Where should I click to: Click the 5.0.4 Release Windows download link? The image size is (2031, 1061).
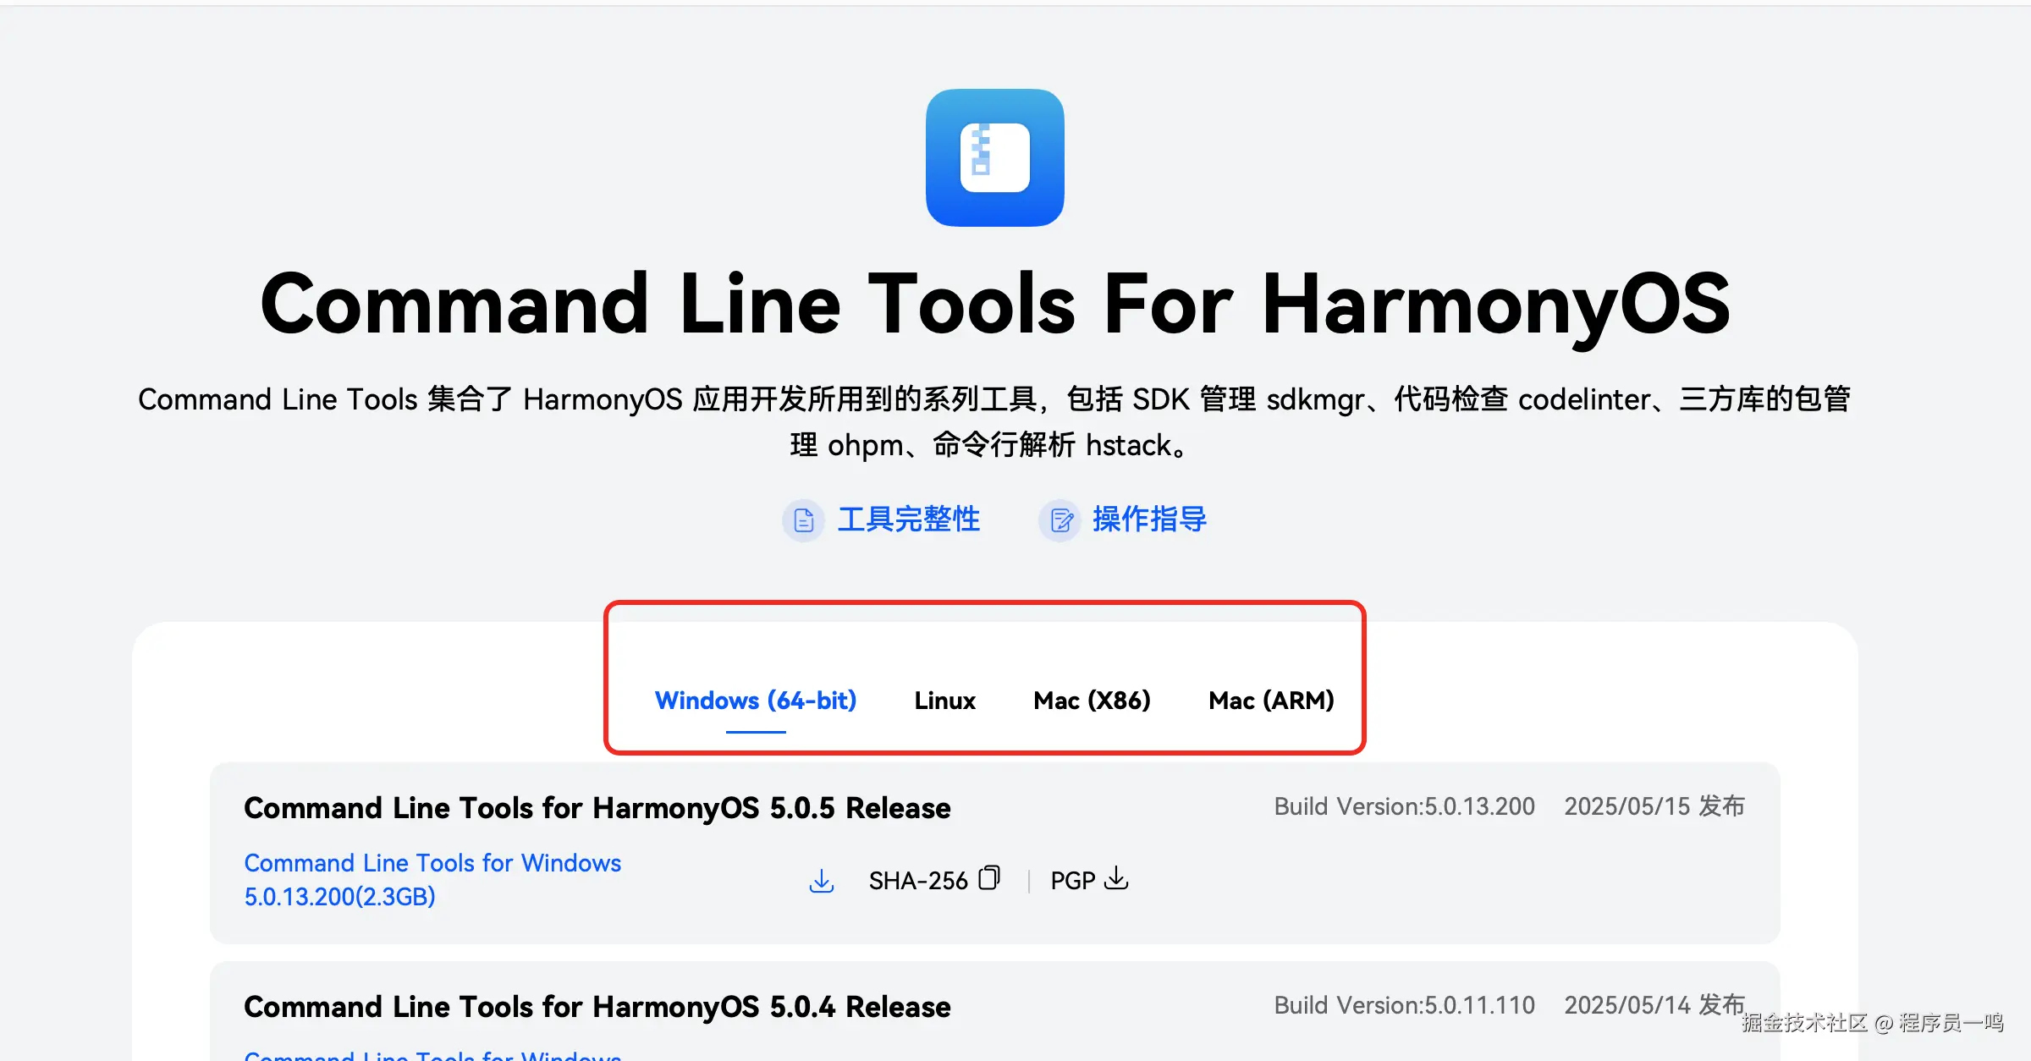pyautogui.click(x=432, y=1054)
